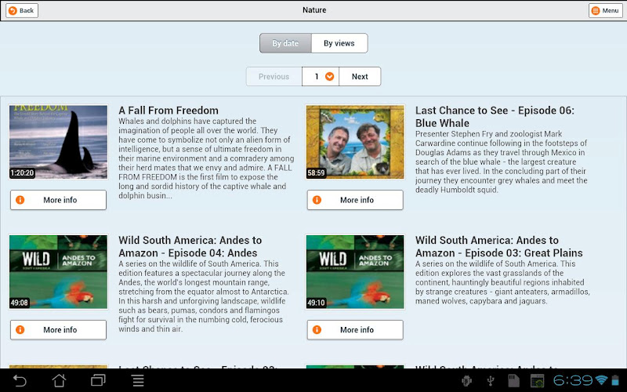This screenshot has width=627, height=392.
Task: Click the 58:59 duration badge
Action: coord(316,172)
